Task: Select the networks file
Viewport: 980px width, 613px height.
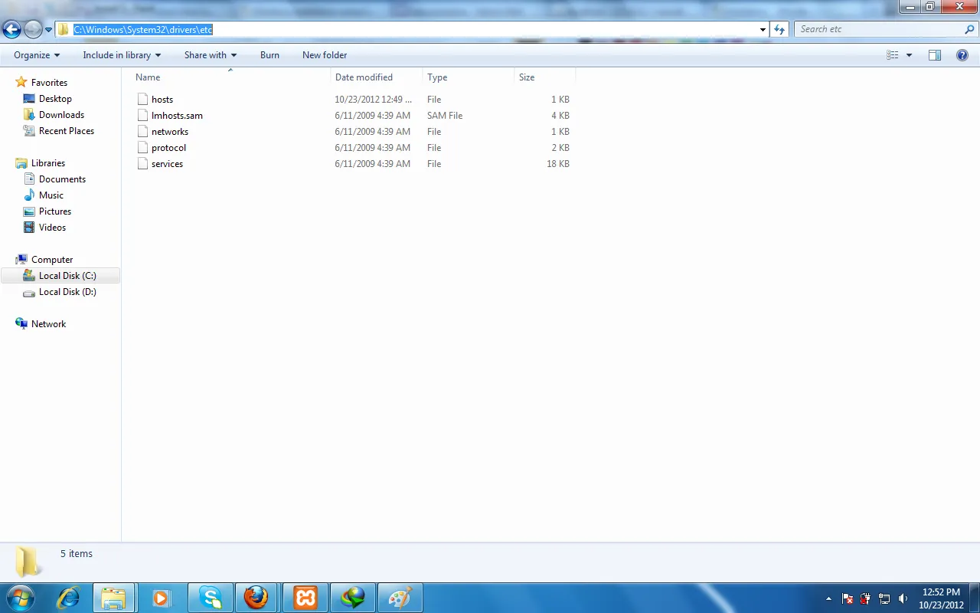Action: point(170,132)
